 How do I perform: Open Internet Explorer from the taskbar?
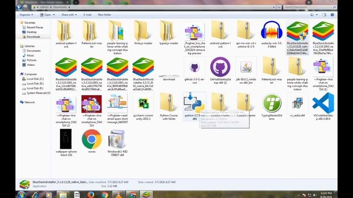pyautogui.click(x=35, y=194)
